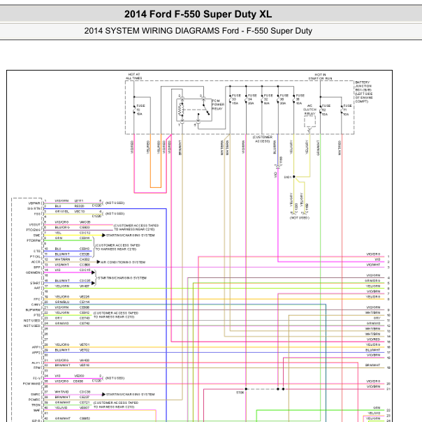Click the 'GENMON' pin label

(33, 272)
